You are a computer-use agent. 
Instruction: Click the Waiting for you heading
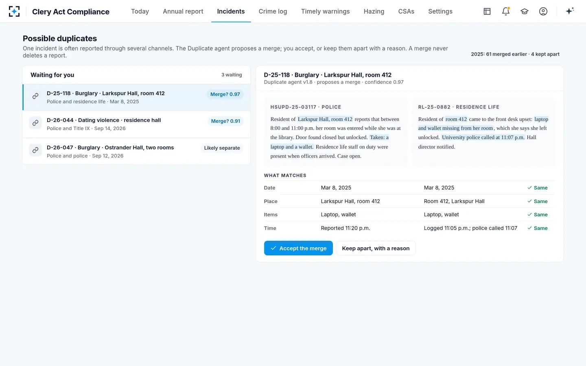point(52,75)
